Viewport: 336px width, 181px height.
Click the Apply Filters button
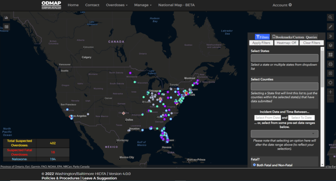click(261, 43)
